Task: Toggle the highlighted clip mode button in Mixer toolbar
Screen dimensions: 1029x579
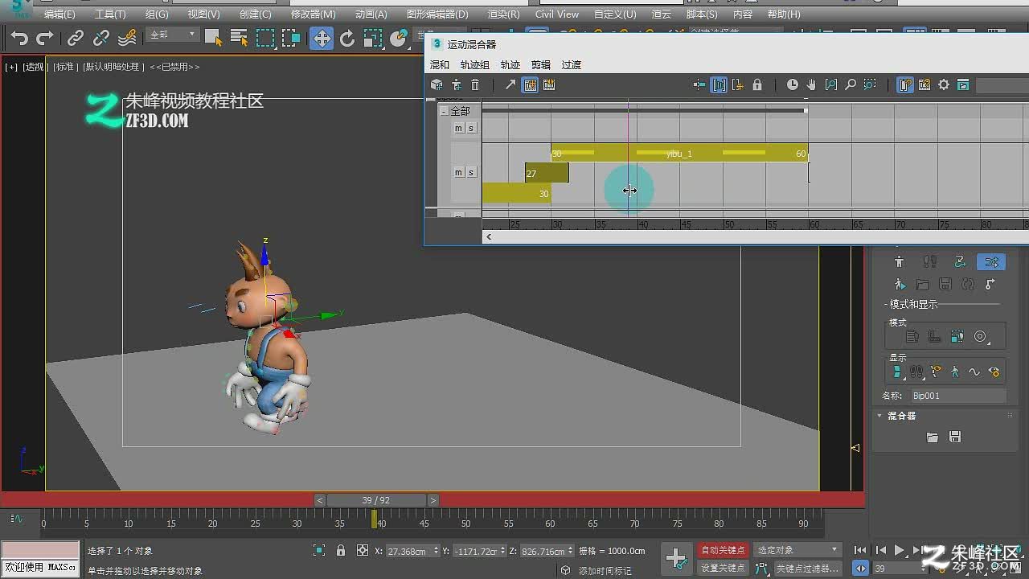Action: pos(530,84)
